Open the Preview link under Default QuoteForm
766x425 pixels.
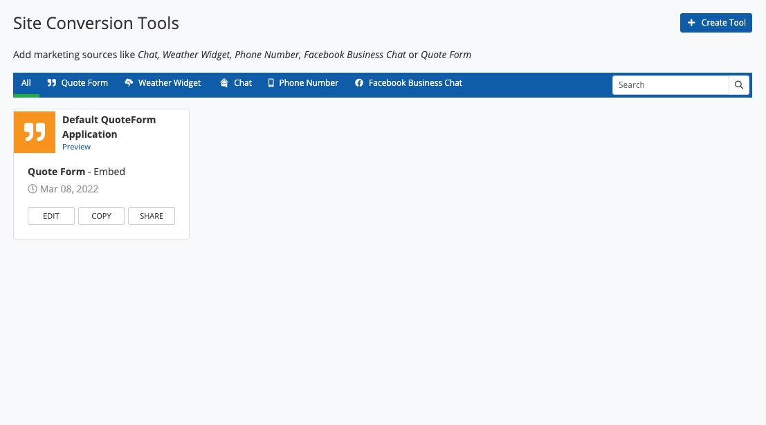(76, 147)
